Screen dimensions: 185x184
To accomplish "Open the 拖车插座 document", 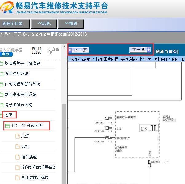I will click(29, 157).
